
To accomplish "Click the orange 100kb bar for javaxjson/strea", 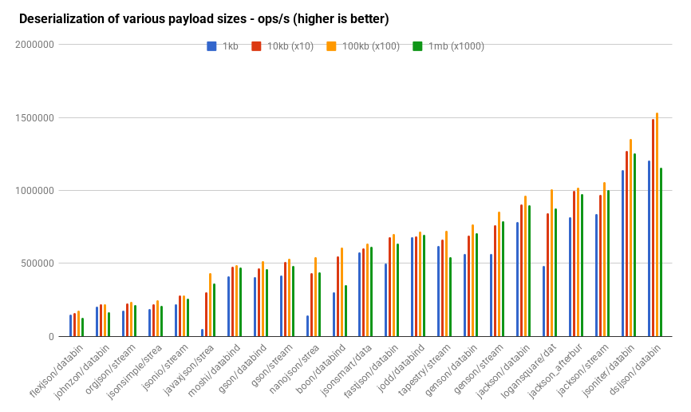I will click(x=210, y=305).
